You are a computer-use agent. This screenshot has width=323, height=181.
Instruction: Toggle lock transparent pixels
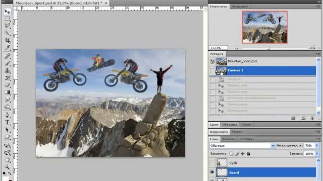(x=232, y=154)
